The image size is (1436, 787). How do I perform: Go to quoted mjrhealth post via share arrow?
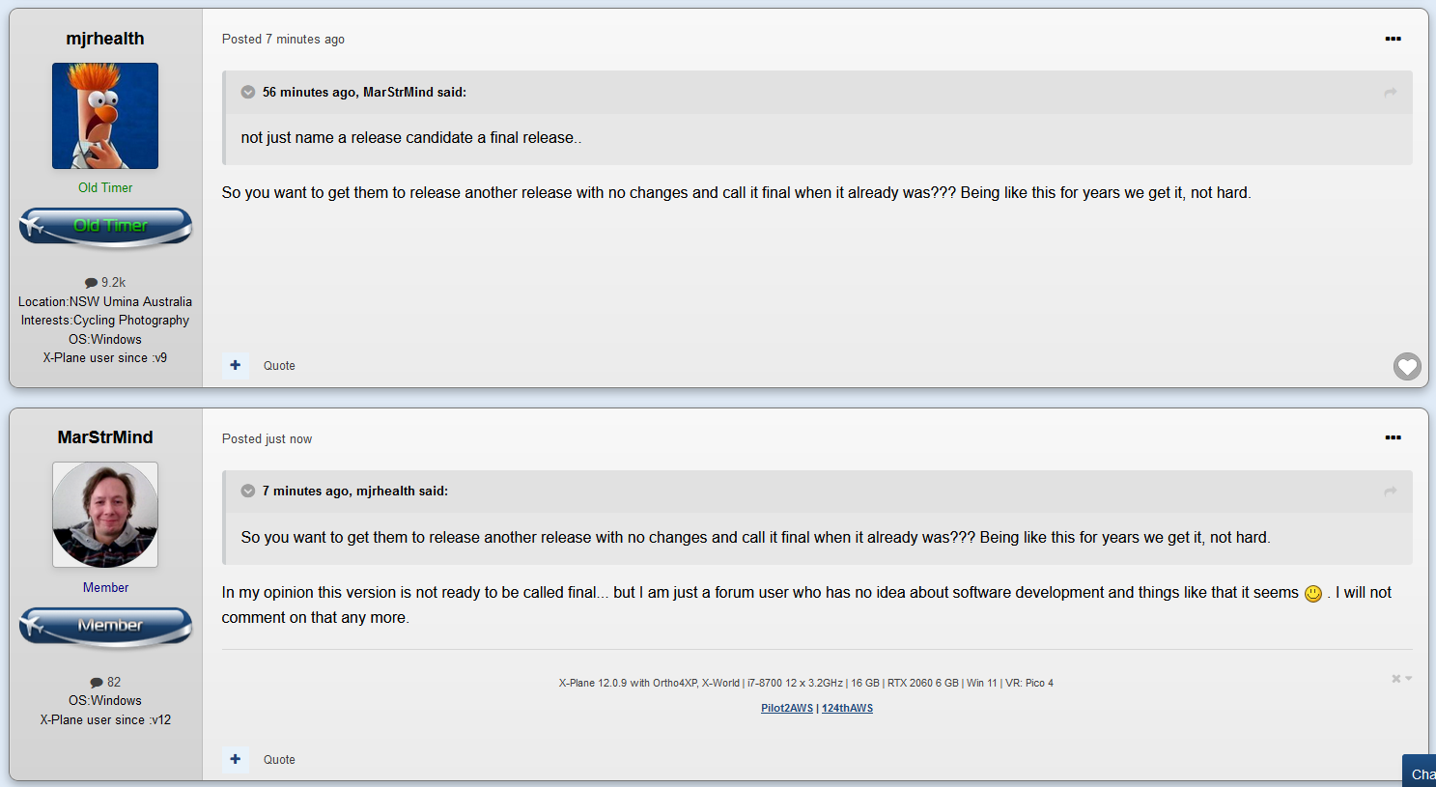tap(1391, 492)
